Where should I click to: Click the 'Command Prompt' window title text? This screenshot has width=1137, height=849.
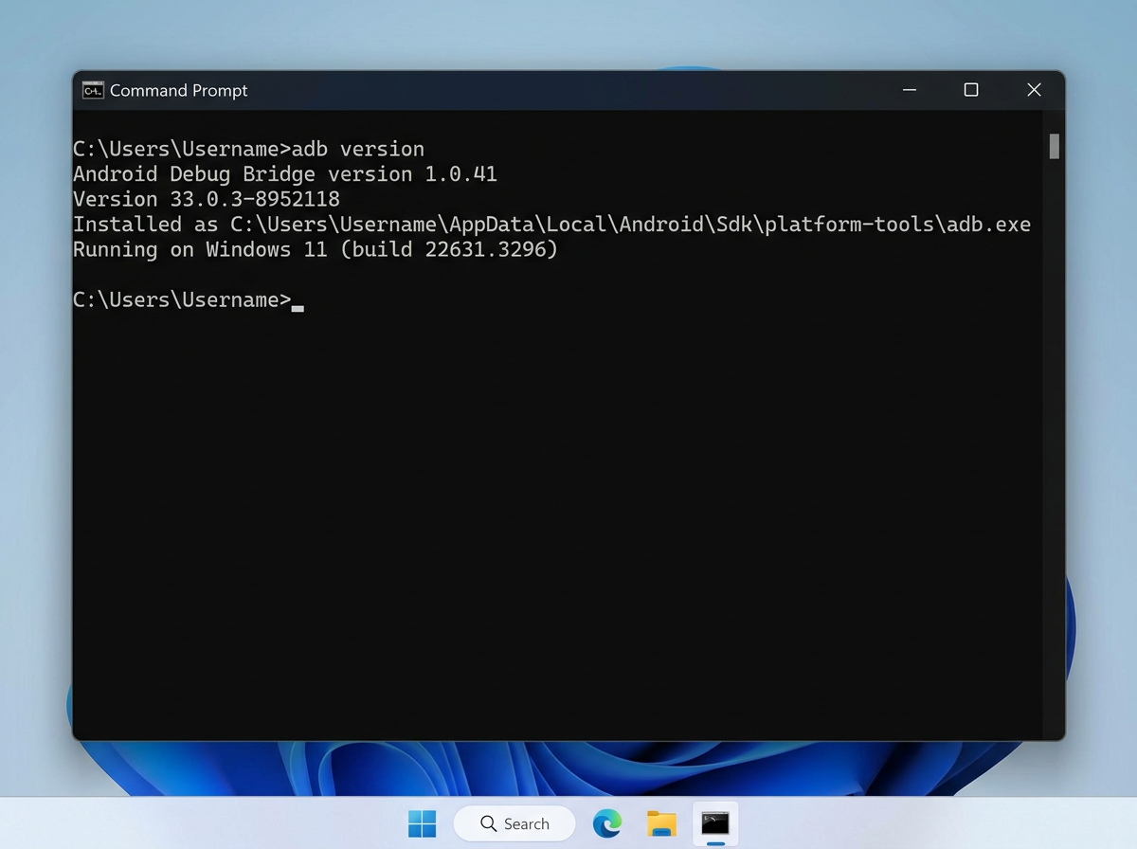(178, 90)
